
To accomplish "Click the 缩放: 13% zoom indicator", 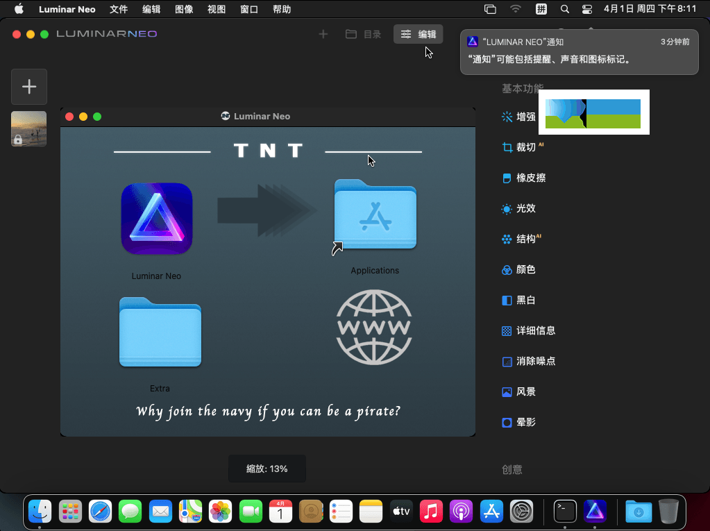I will [267, 469].
